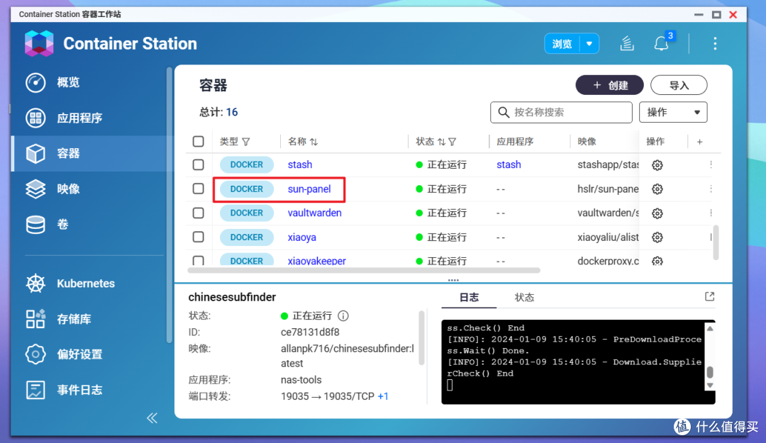Open the stacked layers icon in header

tap(627, 43)
